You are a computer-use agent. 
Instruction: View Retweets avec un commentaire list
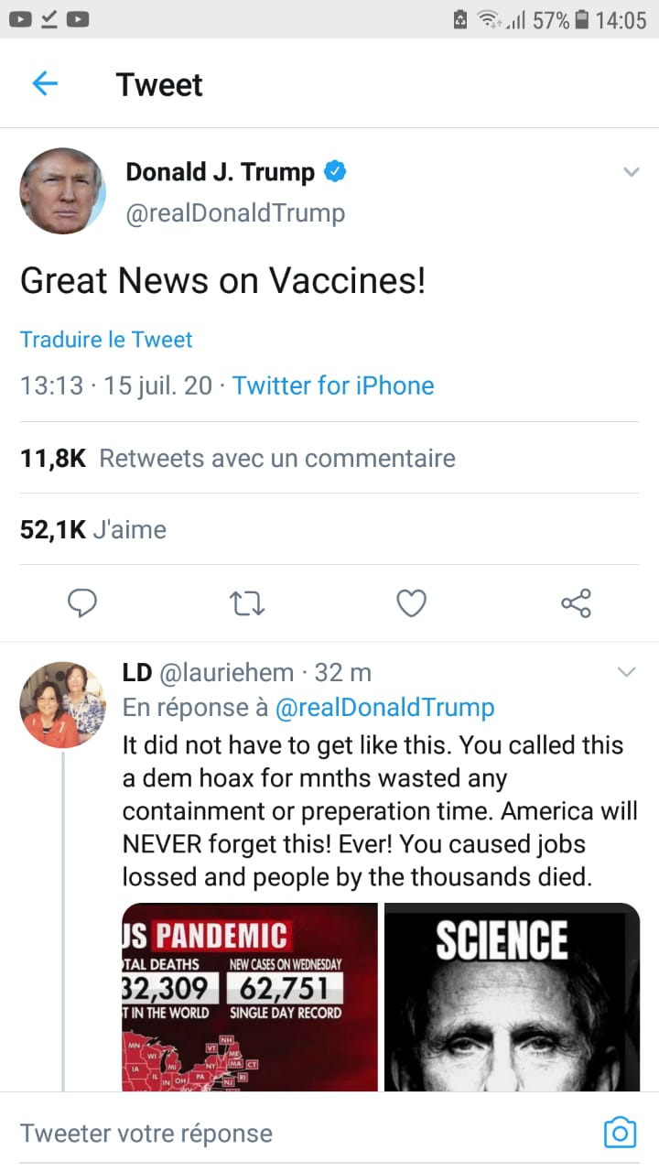(238, 458)
